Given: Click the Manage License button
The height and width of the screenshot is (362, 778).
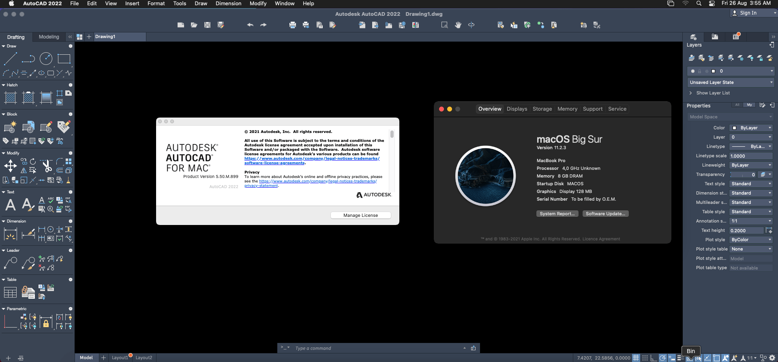Looking at the screenshot, I should tap(360, 215).
